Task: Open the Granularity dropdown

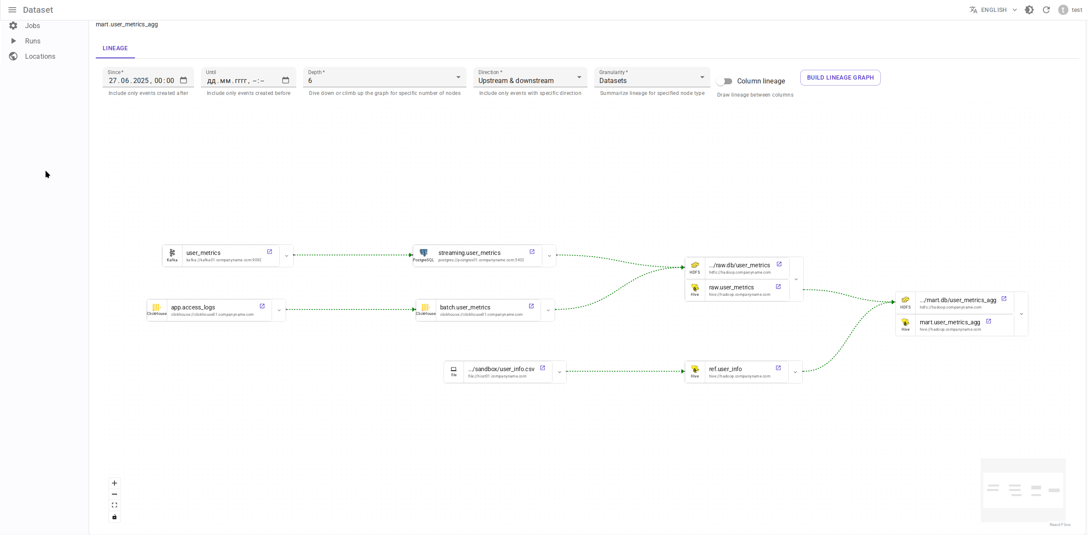Action: (x=651, y=80)
